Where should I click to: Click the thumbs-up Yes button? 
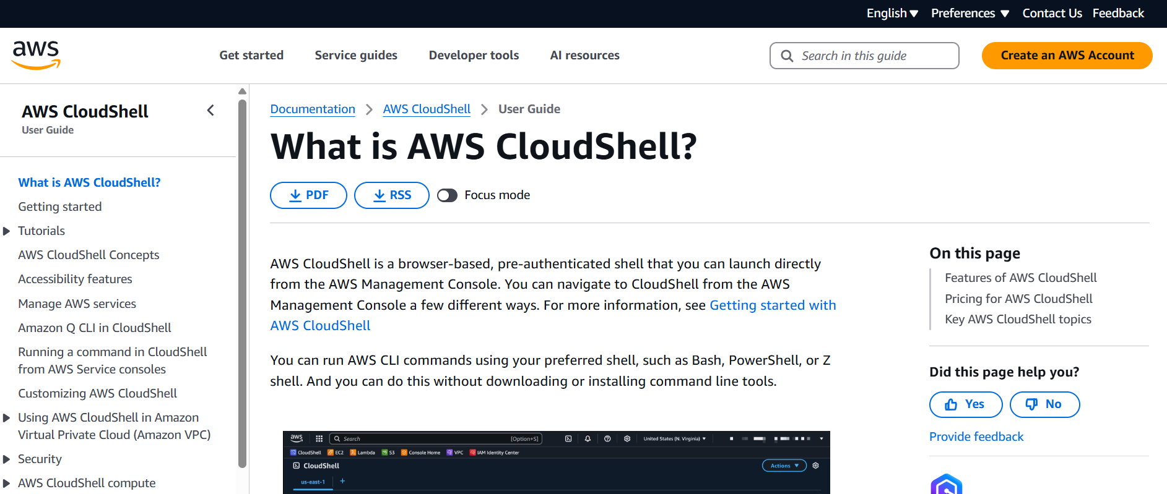coord(965,404)
